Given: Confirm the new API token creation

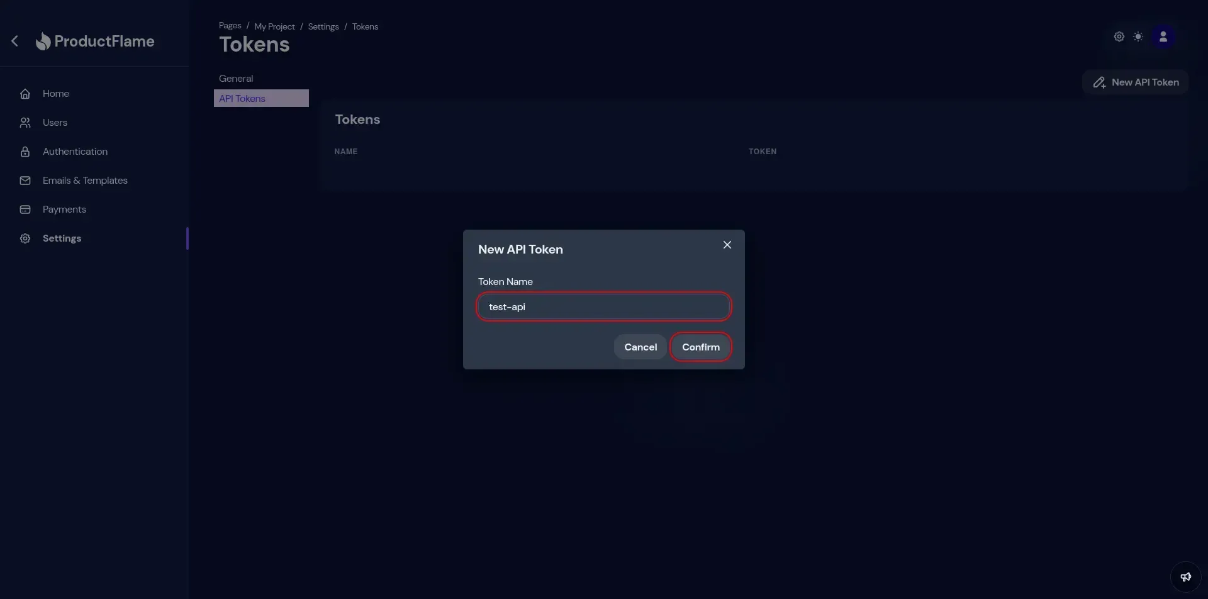Looking at the screenshot, I should 700,347.
